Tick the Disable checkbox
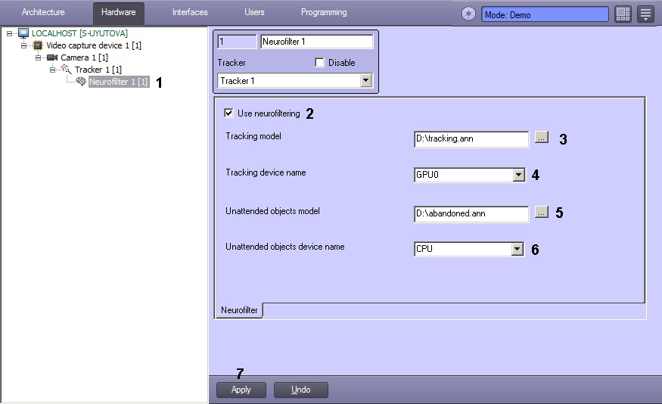The width and height of the screenshot is (662, 404). (319, 63)
